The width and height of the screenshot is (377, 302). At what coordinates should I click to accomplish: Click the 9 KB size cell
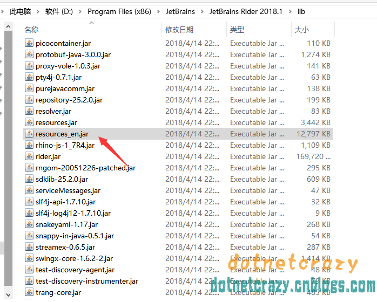(x=323, y=213)
